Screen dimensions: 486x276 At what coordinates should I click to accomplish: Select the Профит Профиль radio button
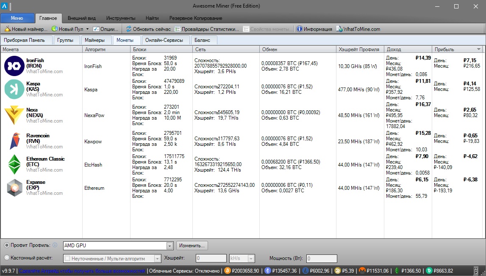[7, 246]
